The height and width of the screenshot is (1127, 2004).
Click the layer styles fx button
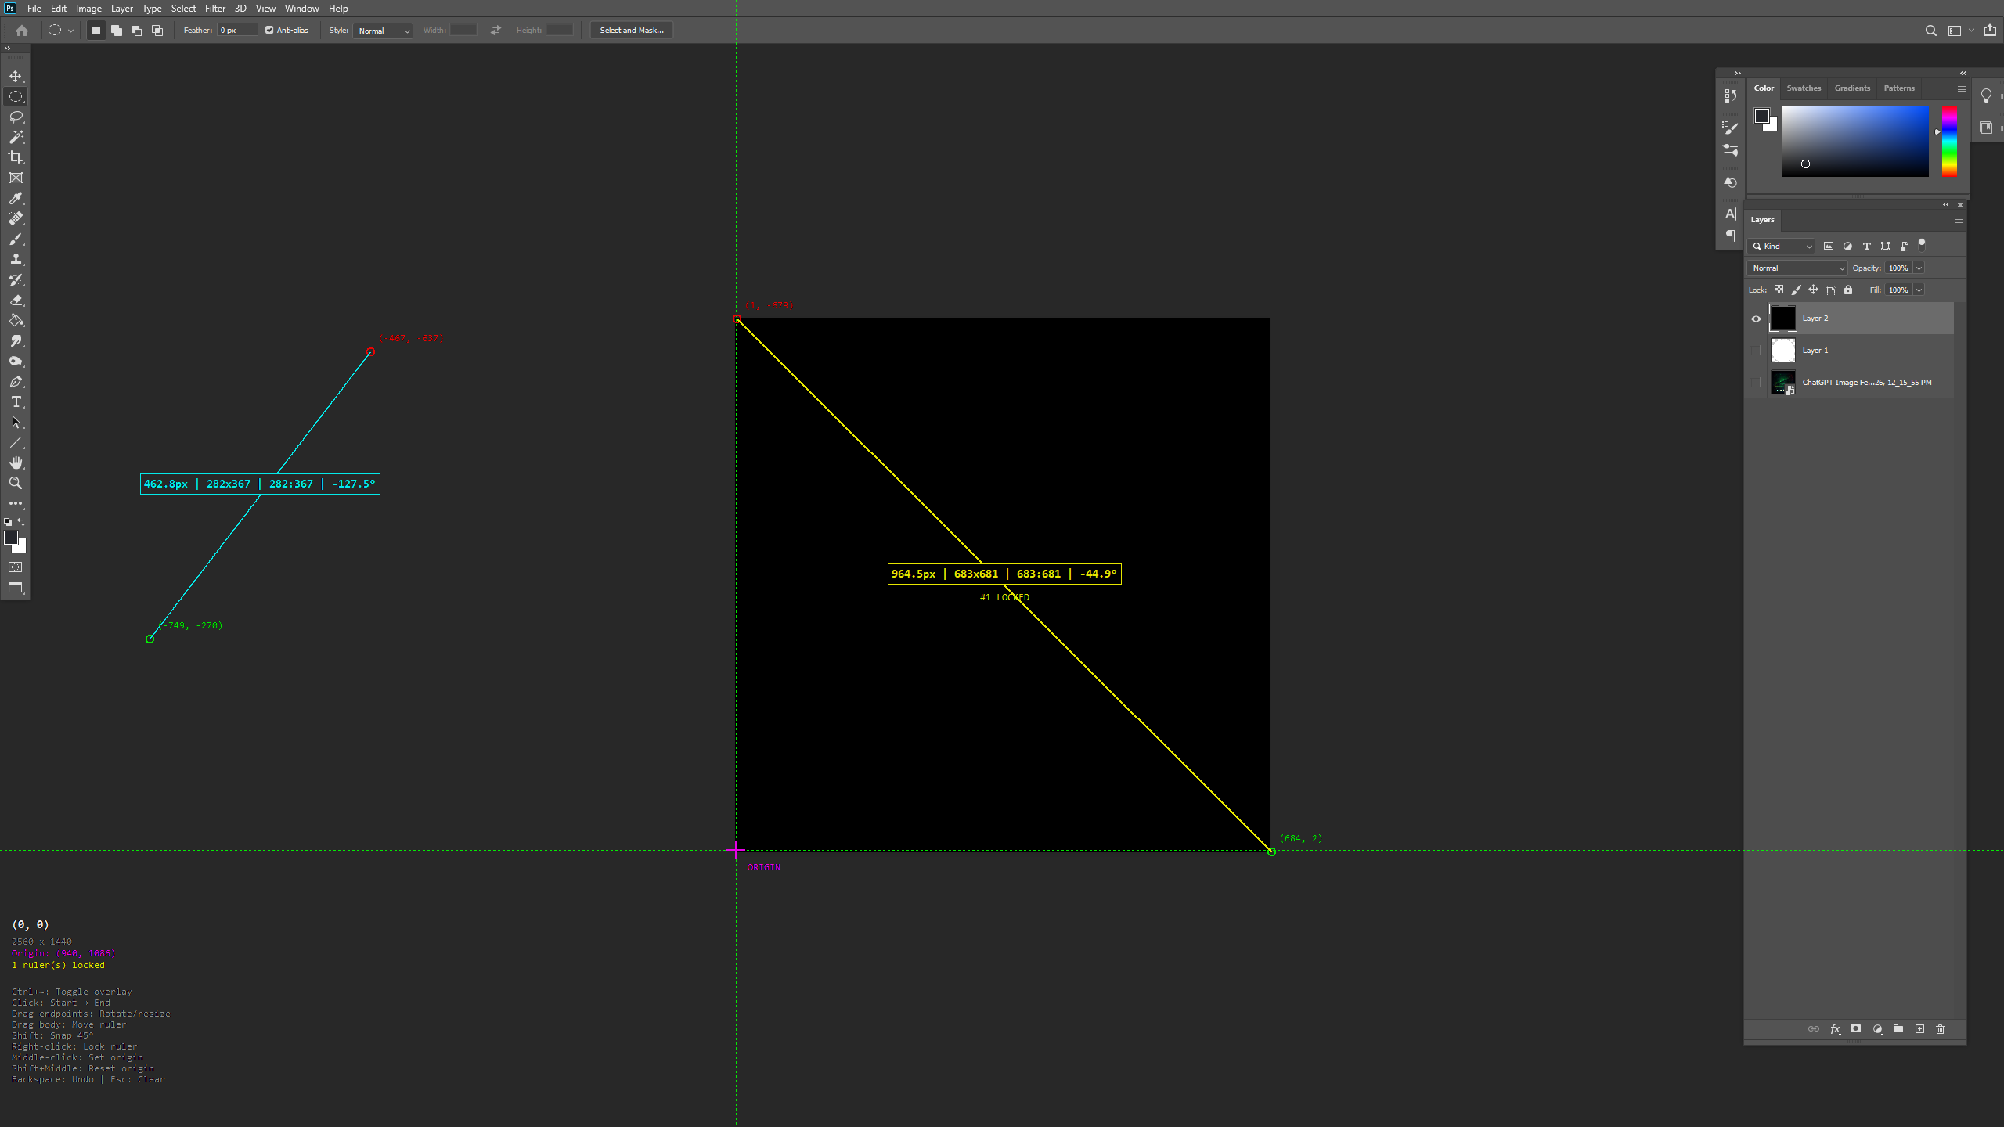1835,1029
